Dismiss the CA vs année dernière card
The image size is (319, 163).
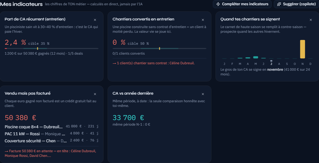coord(203,94)
